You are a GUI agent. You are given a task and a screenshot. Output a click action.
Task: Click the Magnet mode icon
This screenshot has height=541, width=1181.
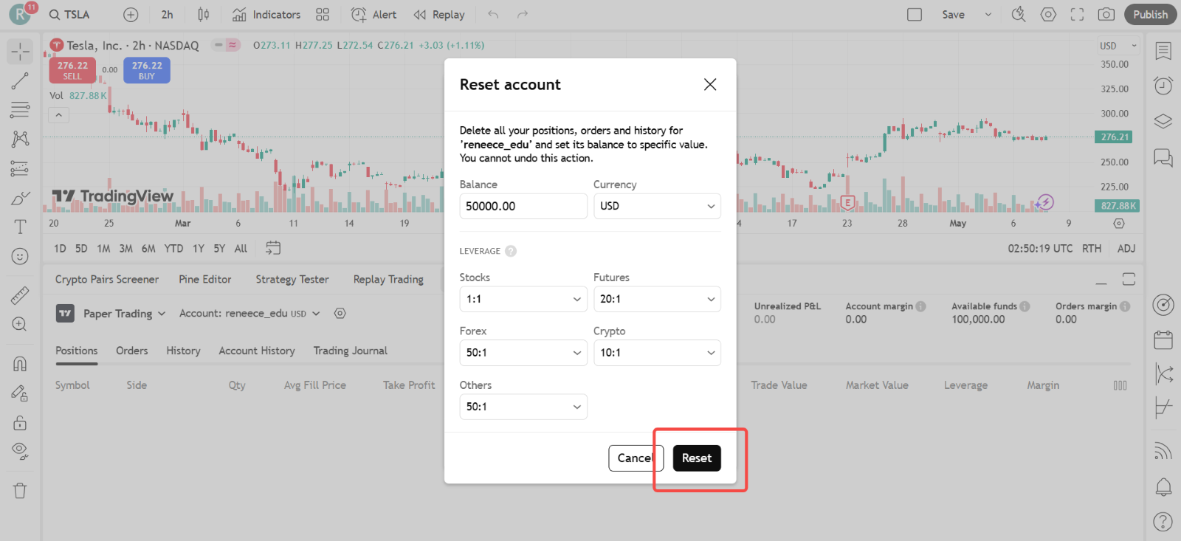coord(20,364)
